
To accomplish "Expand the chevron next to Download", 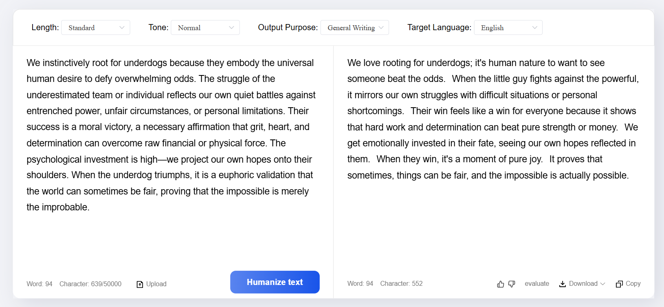I will click(x=603, y=284).
